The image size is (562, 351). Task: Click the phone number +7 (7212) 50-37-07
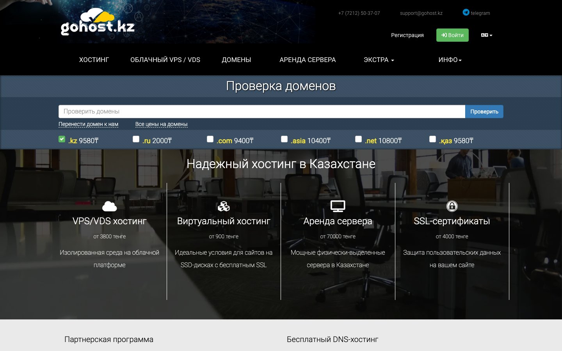point(359,13)
